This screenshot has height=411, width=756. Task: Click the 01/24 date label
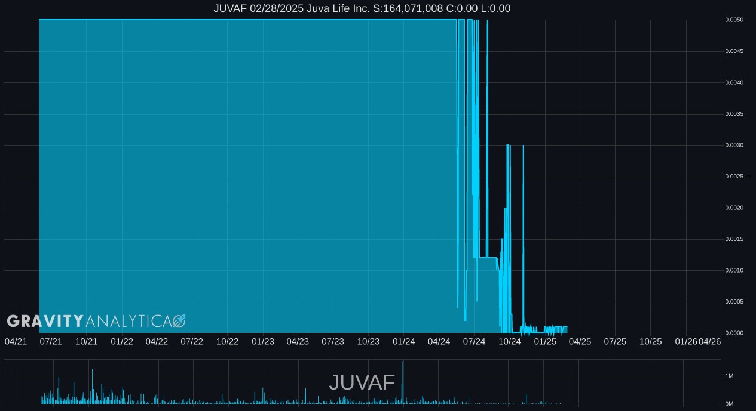point(404,341)
